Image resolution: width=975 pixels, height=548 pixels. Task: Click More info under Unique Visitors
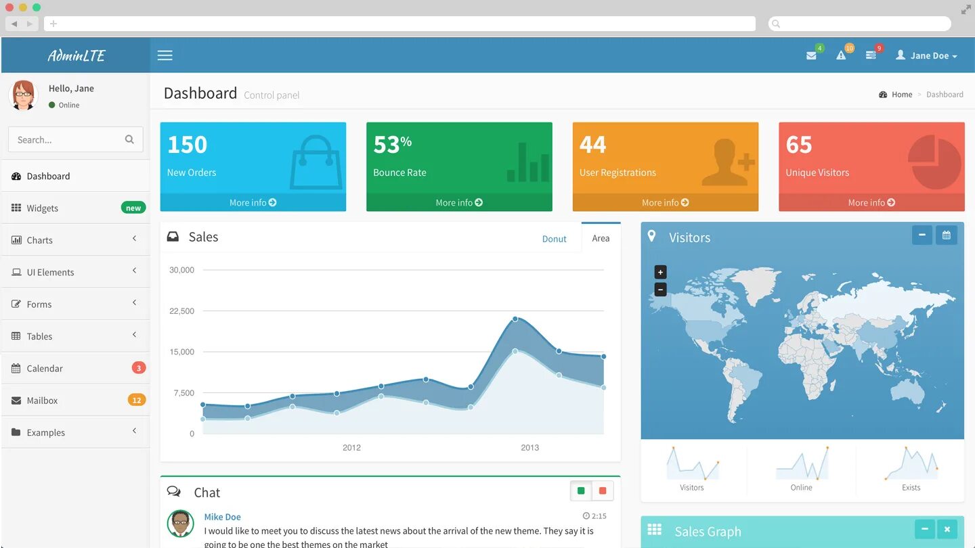click(871, 202)
